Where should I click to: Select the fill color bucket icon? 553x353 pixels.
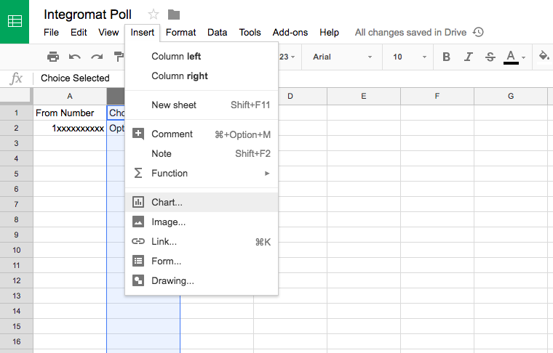click(x=544, y=56)
